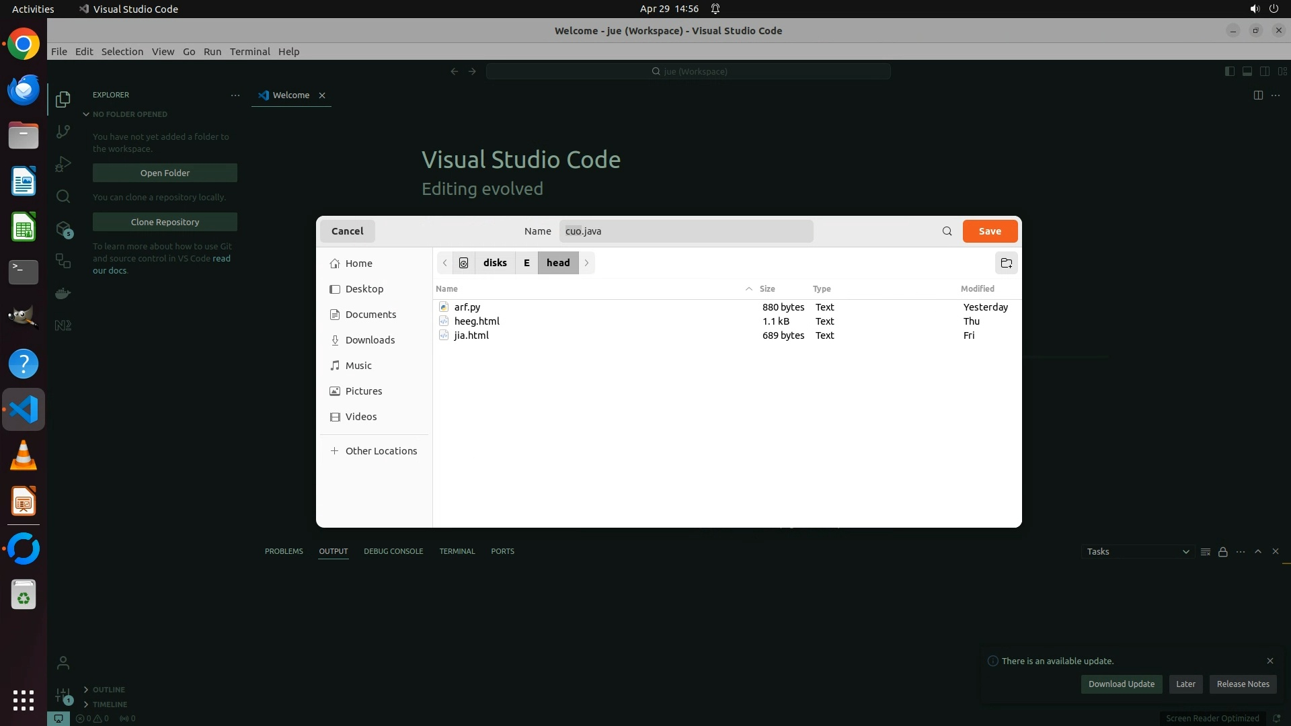Click the orange Save button
This screenshot has height=726, width=1291.
click(989, 231)
